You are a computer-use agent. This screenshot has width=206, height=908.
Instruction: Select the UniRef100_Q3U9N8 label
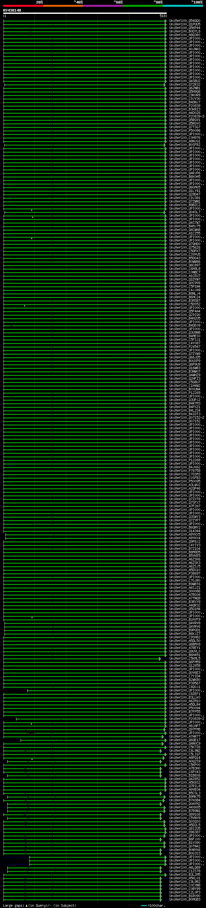185,332
